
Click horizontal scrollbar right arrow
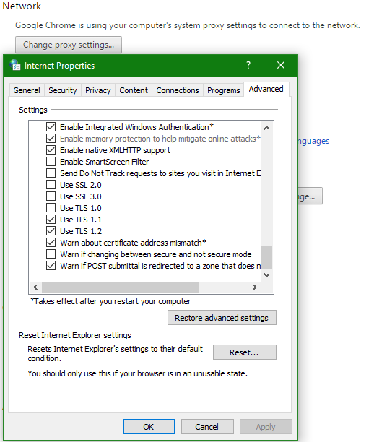(x=255, y=287)
